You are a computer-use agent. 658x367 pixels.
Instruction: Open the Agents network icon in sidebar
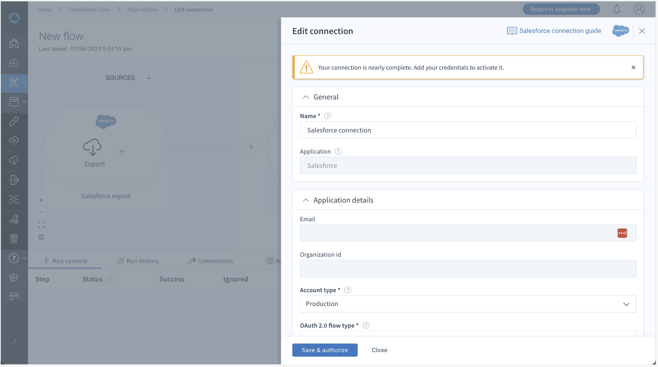[x=14, y=199]
